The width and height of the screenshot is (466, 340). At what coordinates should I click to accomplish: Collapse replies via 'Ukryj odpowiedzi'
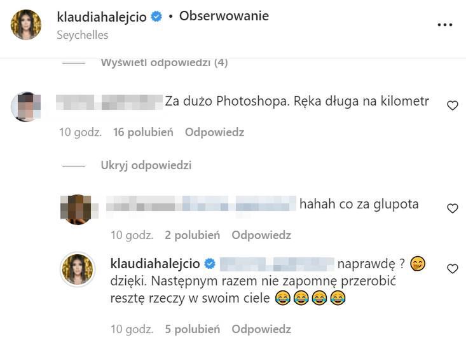click(146, 165)
